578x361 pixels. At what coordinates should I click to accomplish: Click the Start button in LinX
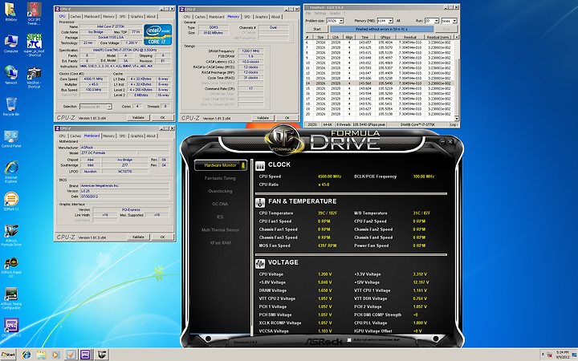coord(316,29)
